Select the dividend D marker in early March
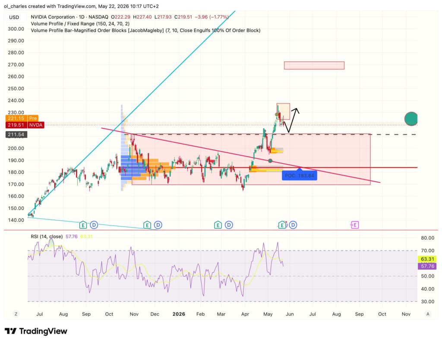 click(x=229, y=225)
